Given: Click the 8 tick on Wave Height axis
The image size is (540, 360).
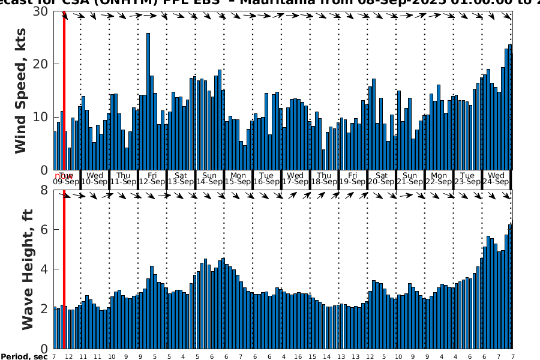Looking at the screenshot, I should click(x=44, y=190).
